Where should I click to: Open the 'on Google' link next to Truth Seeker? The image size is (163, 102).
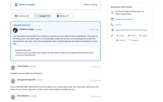pyautogui.click(x=32, y=66)
